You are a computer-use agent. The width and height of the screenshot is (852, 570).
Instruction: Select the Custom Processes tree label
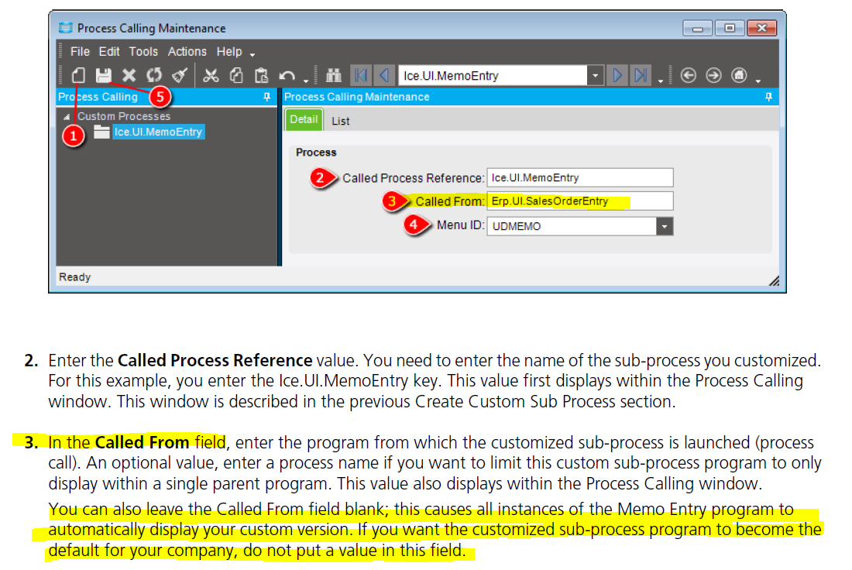tap(124, 116)
